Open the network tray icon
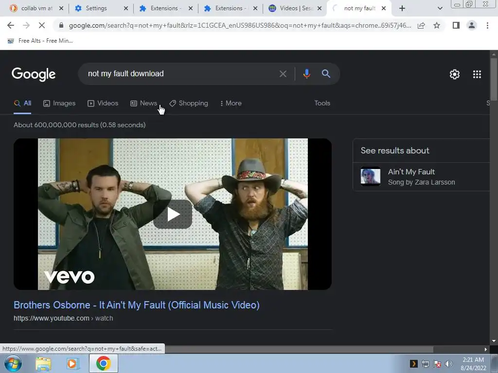Viewport: 498px width, 373px height. pyautogui.click(x=425, y=363)
